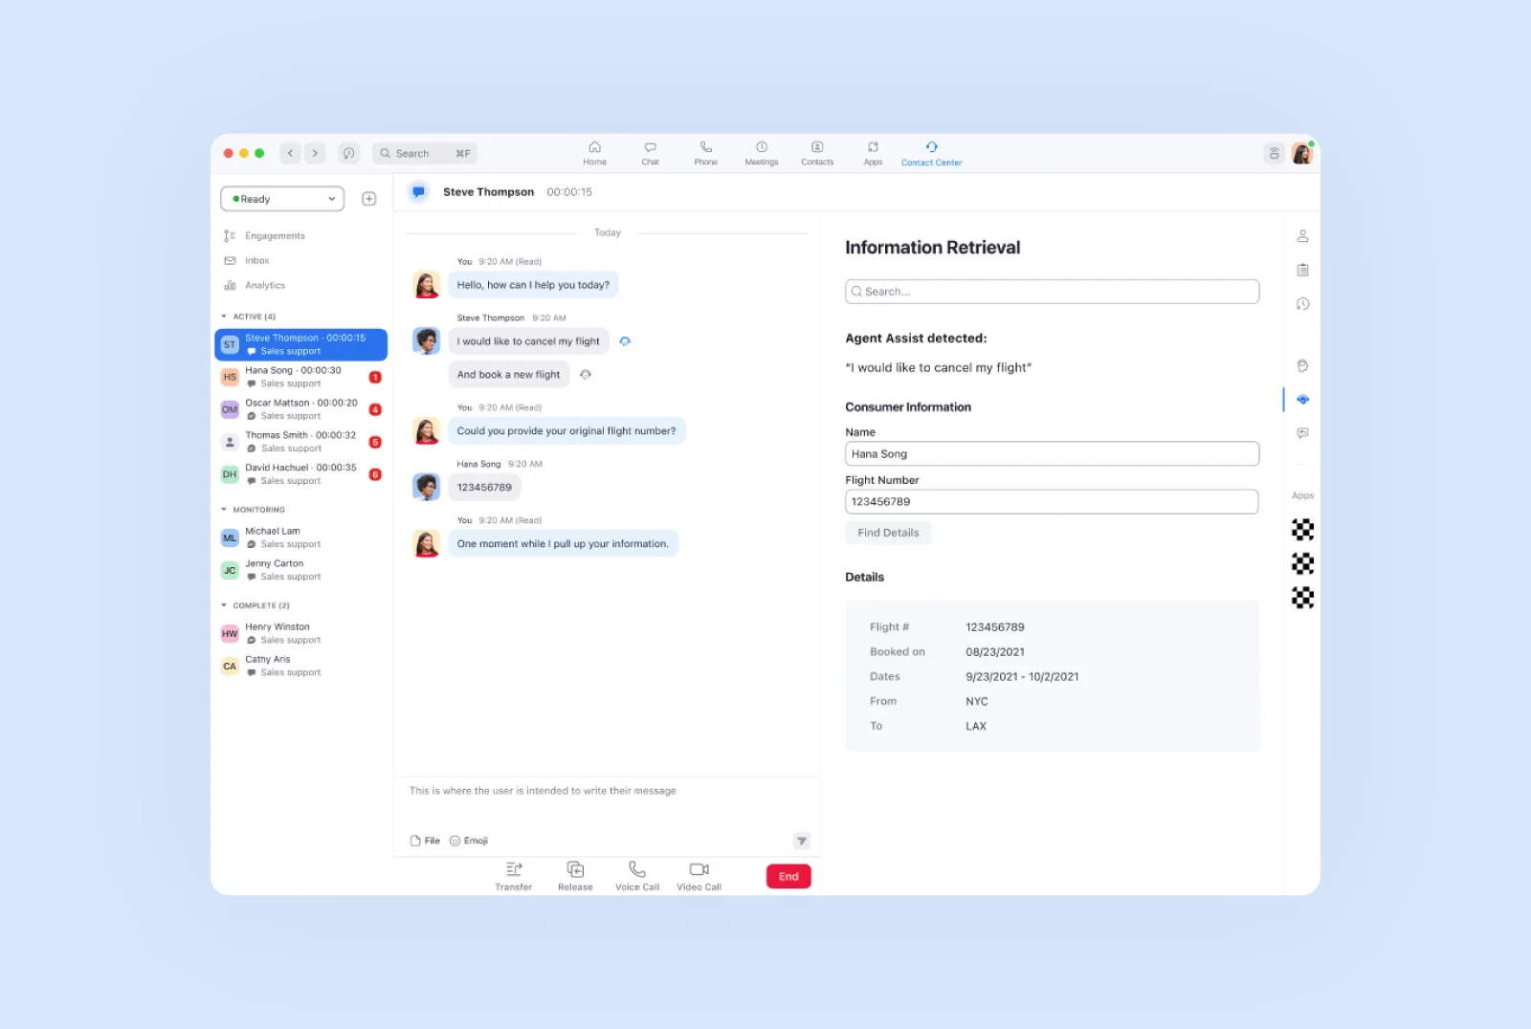Attach a file using File icon
1531x1029 pixels.
coord(416,842)
